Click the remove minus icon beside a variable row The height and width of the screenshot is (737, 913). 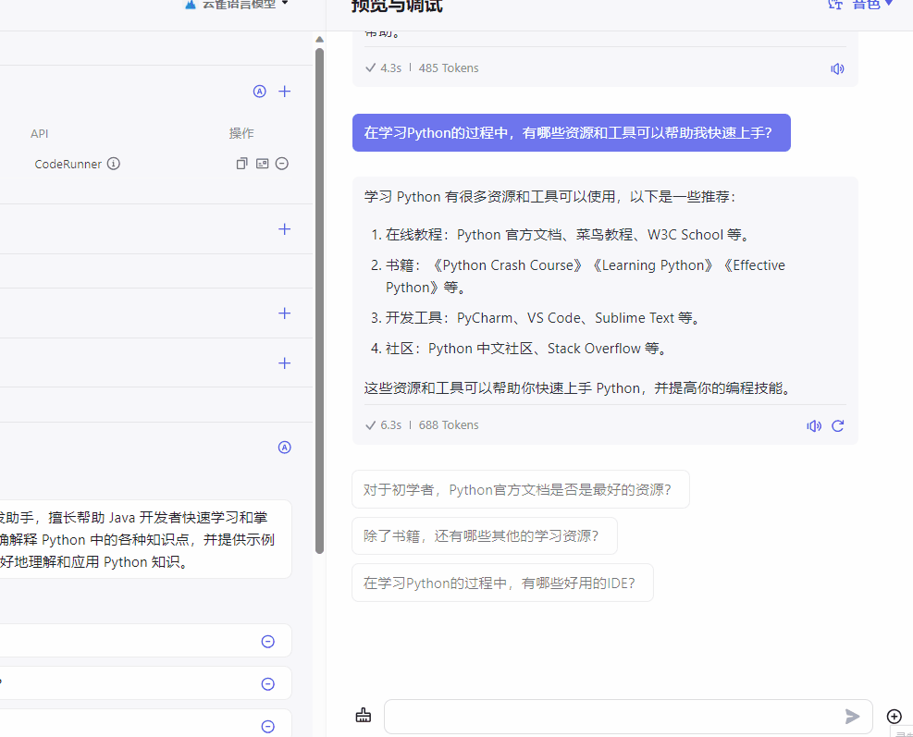click(267, 641)
